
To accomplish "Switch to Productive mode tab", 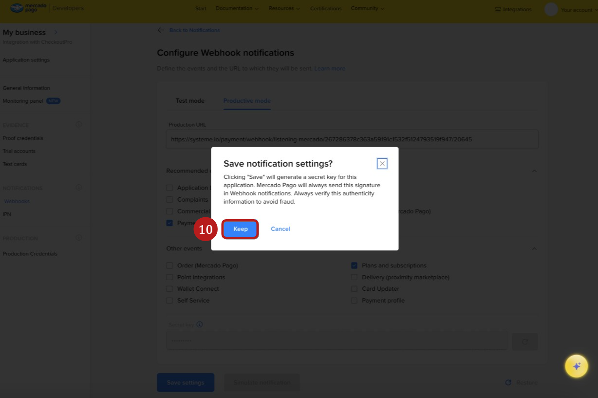I will pyautogui.click(x=247, y=101).
